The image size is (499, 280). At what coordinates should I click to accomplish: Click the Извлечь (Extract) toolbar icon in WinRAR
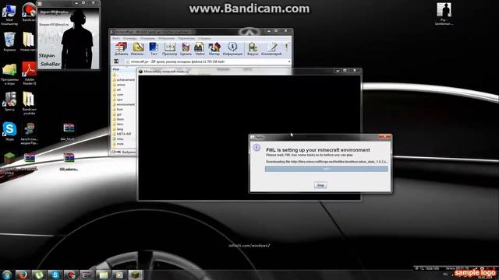138,49
